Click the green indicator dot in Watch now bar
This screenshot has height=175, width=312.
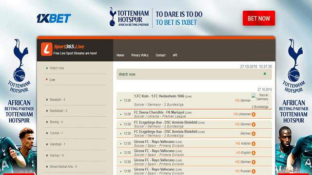(x=265, y=74)
